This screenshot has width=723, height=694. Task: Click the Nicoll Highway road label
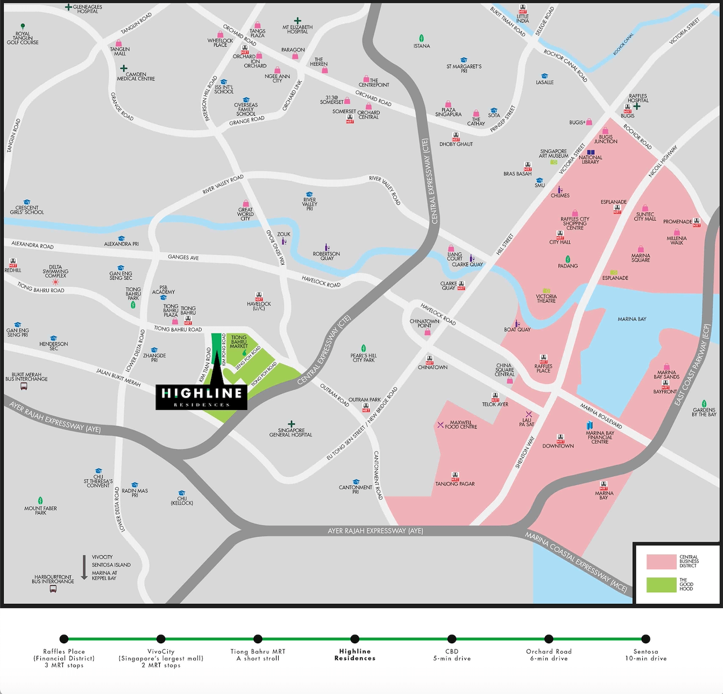663,161
